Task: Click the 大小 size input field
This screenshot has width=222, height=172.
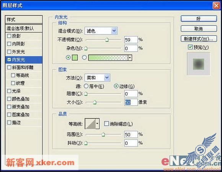Action: pyautogui.click(x=131, y=102)
